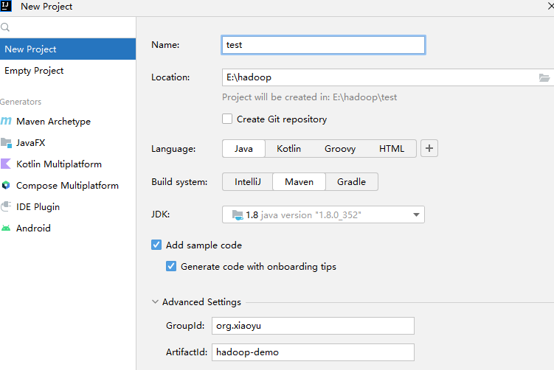The height and width of the screenshot is (370, 554).
Task: Click the JavaFX generator icon
Action: (x=6, y=143)
